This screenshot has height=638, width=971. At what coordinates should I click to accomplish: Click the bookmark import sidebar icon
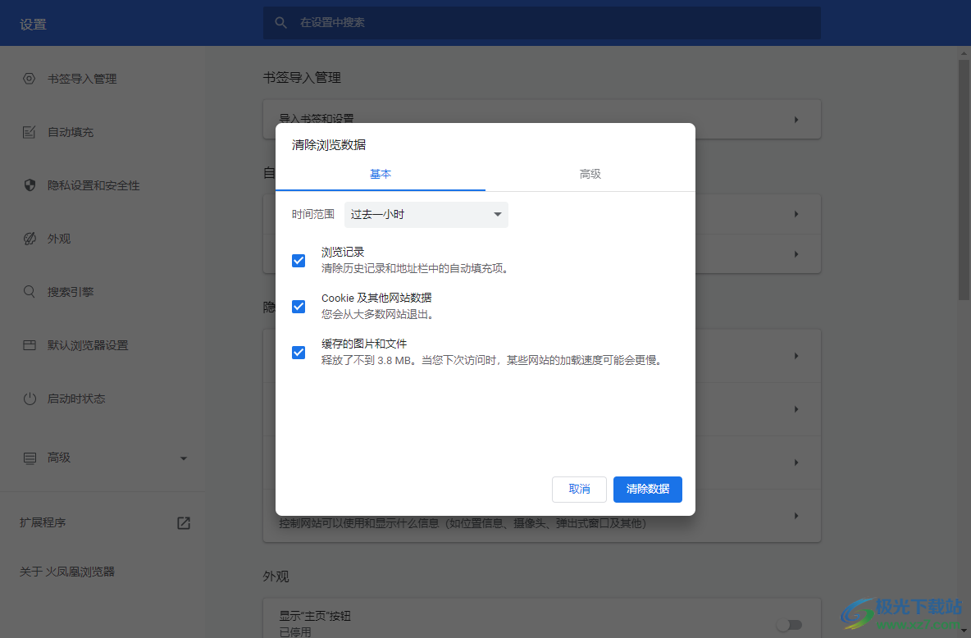(29, 79)
